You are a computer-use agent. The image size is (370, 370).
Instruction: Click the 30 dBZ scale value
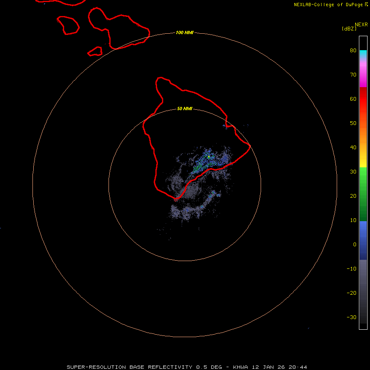(x=353, y=171)
